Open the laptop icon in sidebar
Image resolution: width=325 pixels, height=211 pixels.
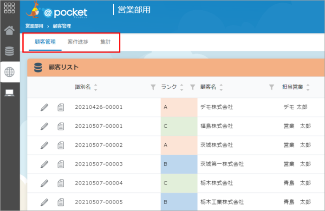[x=9, y=93]
